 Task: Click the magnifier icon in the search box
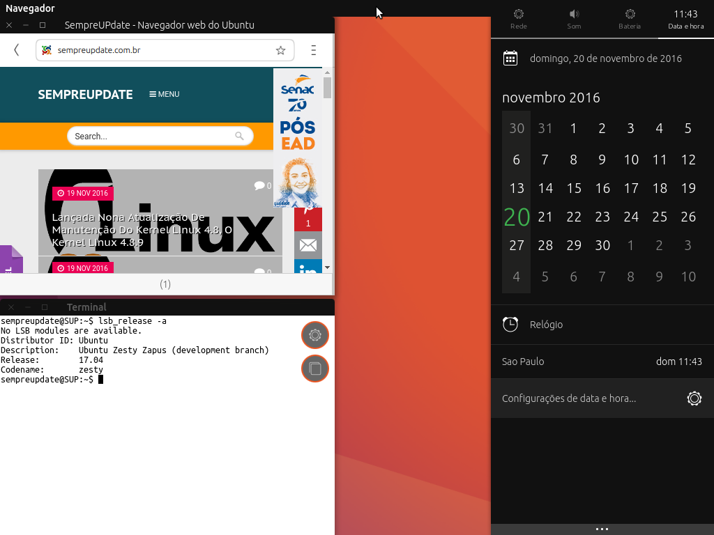(x=240, y=136)
